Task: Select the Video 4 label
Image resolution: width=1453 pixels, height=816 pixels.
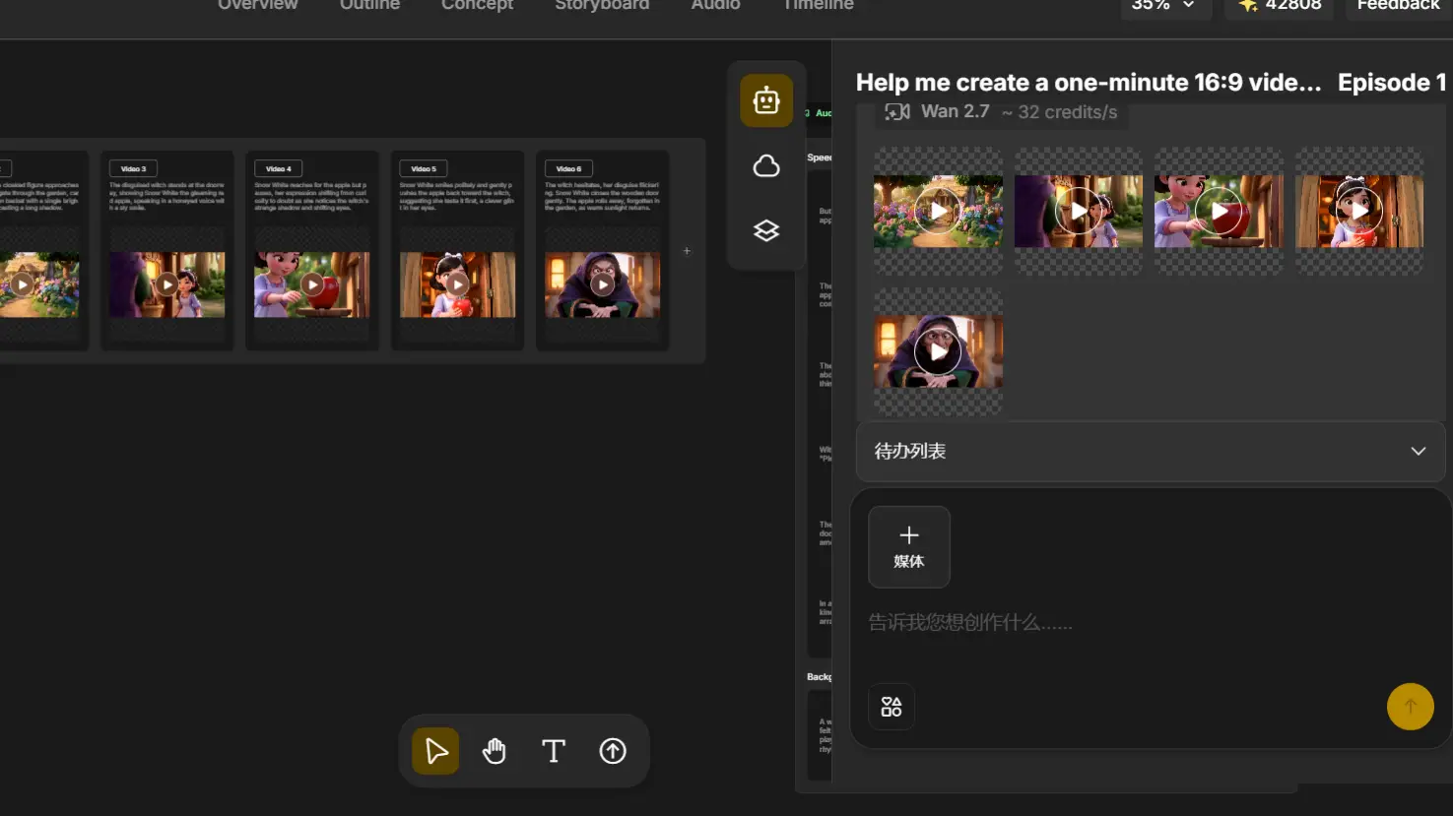Action: pyautogui.click(x=278, y=169)
